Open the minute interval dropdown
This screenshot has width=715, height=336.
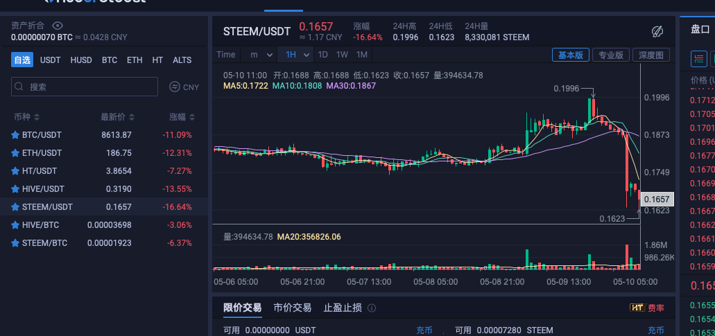[x=259, y=55]
